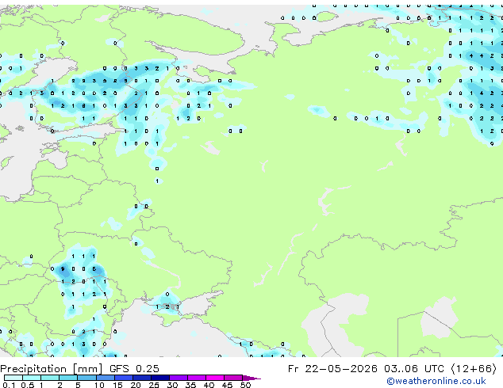Select the 0.5 to 1 mm legend swatch
Viewport: 503px width, 388px height.
point(32,378)
